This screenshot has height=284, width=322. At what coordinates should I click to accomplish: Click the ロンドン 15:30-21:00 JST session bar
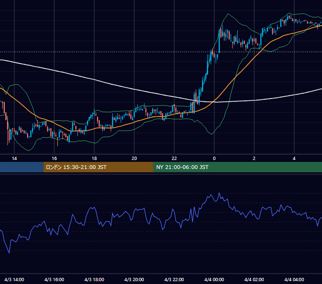pyautogui.click(x=98, y=167)
